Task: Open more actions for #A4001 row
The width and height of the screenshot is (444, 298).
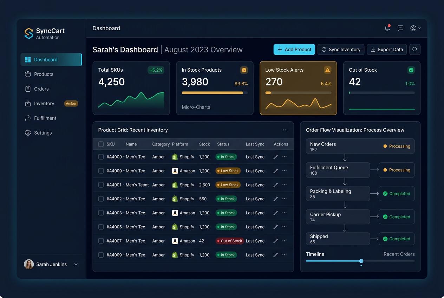Action: 285,185
